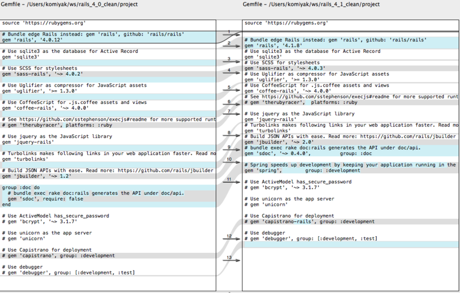Click the rails_4_0_clean Gemfile path header
Image resolution: width=460 pixels, height=293 pixels.
(x=69, y=4)
